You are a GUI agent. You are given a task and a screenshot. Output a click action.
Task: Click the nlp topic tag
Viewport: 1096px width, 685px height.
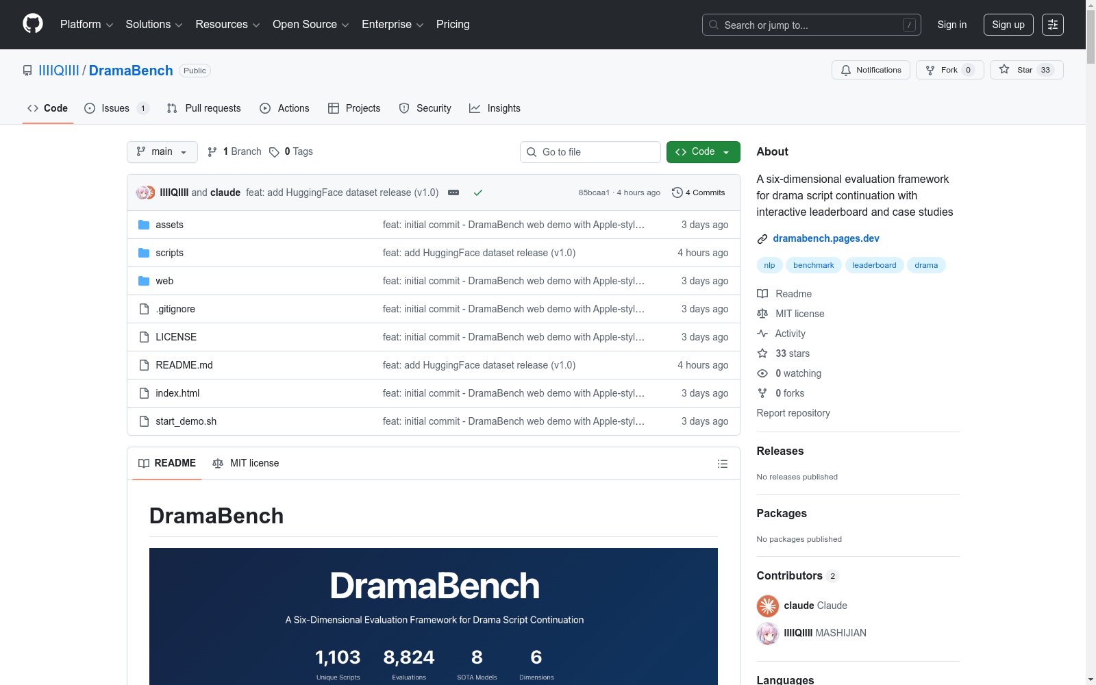coord(769,265)
